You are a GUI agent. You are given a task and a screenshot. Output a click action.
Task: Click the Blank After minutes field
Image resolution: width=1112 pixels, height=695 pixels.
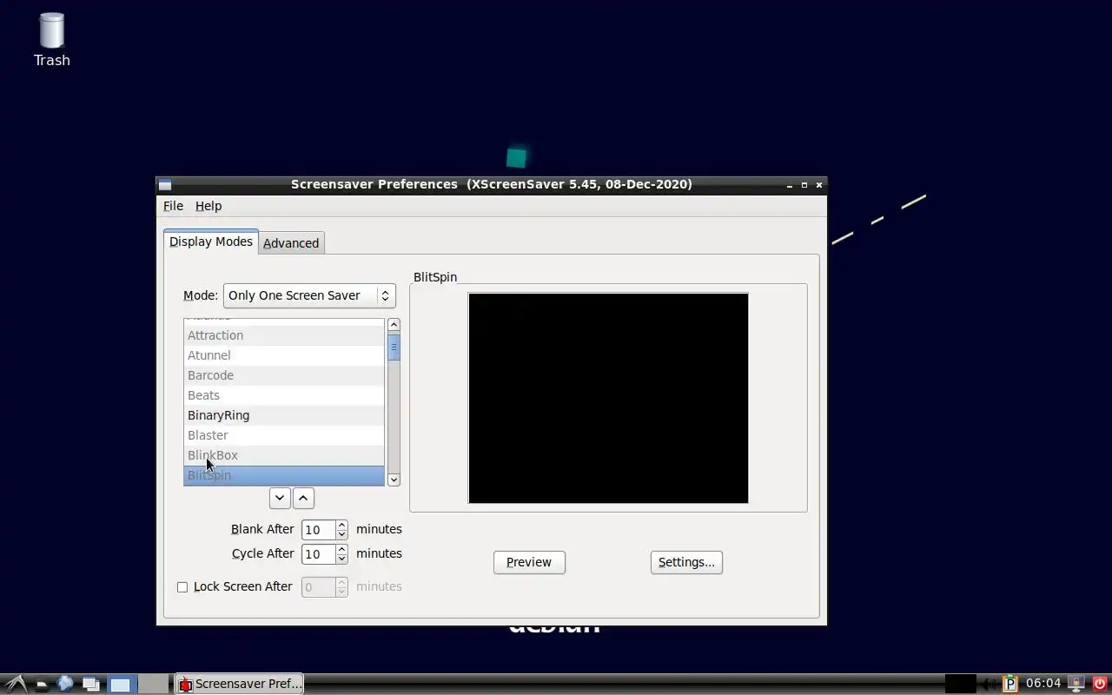tap(318, 529)
